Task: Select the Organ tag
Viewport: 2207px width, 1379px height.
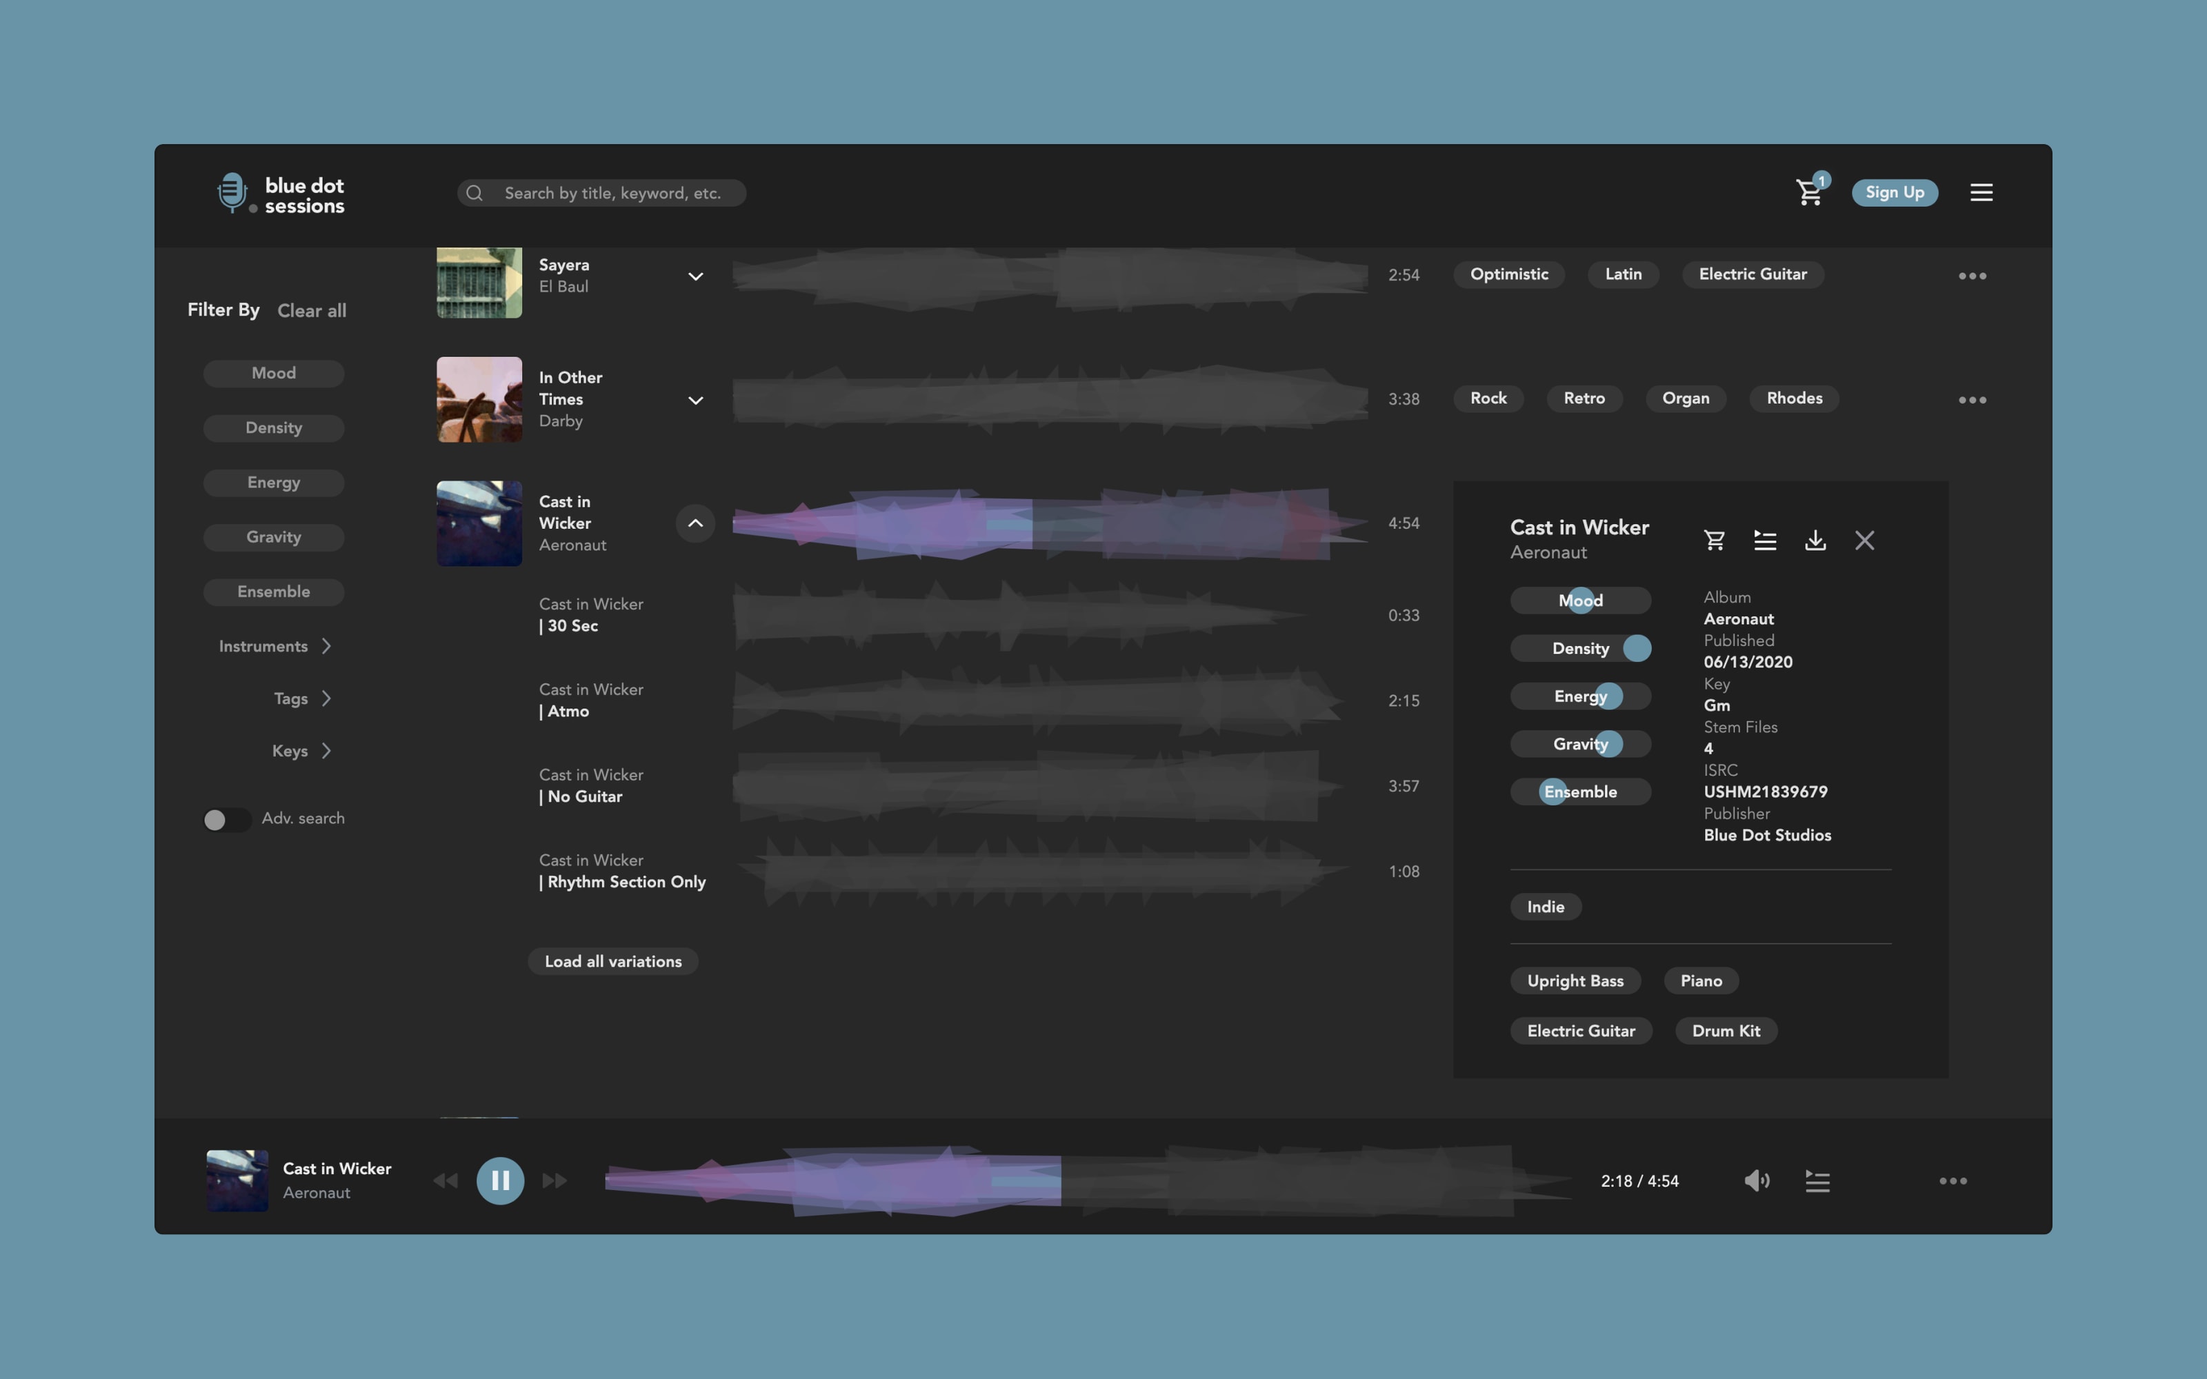Action: (x=1686, y=399)
